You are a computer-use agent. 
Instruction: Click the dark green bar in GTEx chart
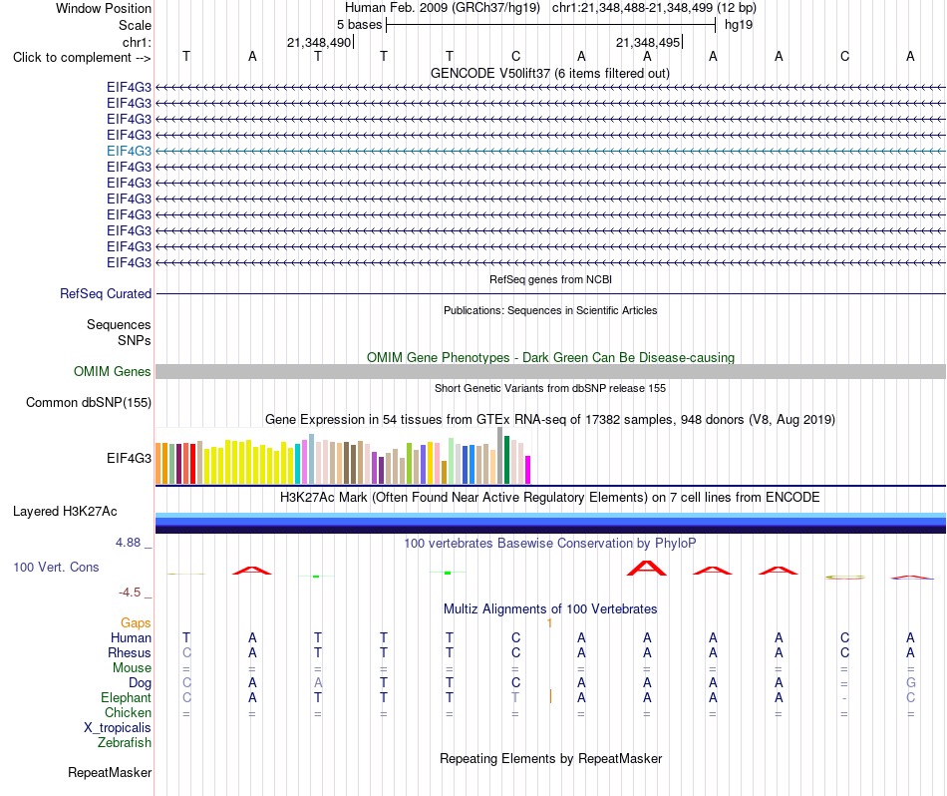point(506,460)
